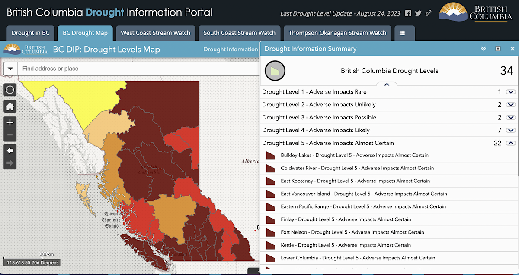Click the chain link share icon

[429, 13]
